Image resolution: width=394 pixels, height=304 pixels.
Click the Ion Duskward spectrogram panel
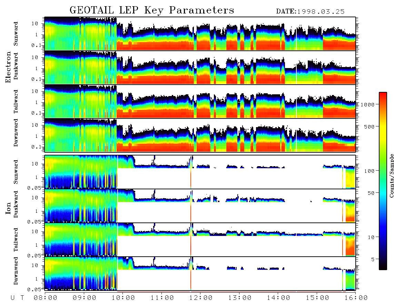(x=200, y=206)
